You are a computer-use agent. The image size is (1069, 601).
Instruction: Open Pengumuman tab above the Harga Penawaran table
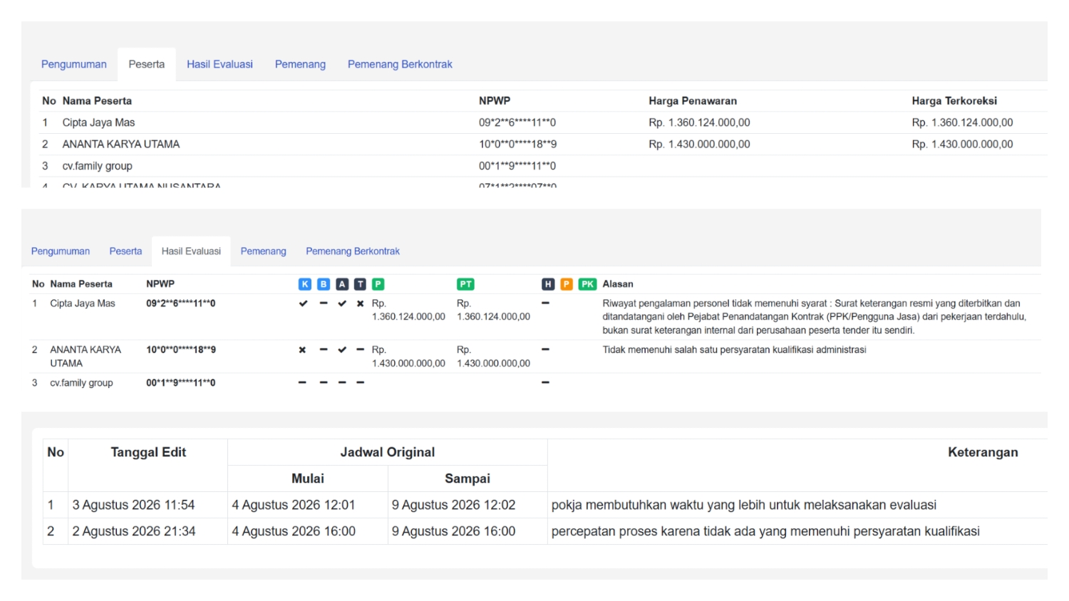[74, 64]
